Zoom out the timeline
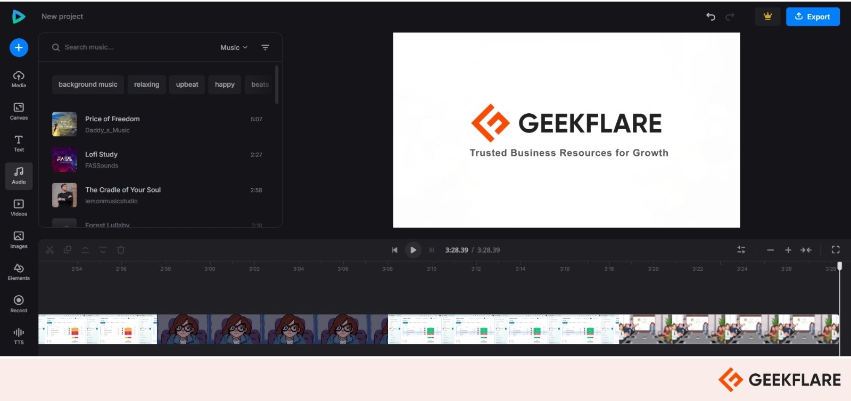This screenshot has height=401, width=851. click(x=770, y=250)
